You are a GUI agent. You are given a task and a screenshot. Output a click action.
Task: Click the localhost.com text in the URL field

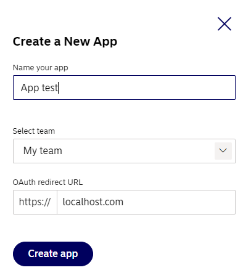(93, 202)
